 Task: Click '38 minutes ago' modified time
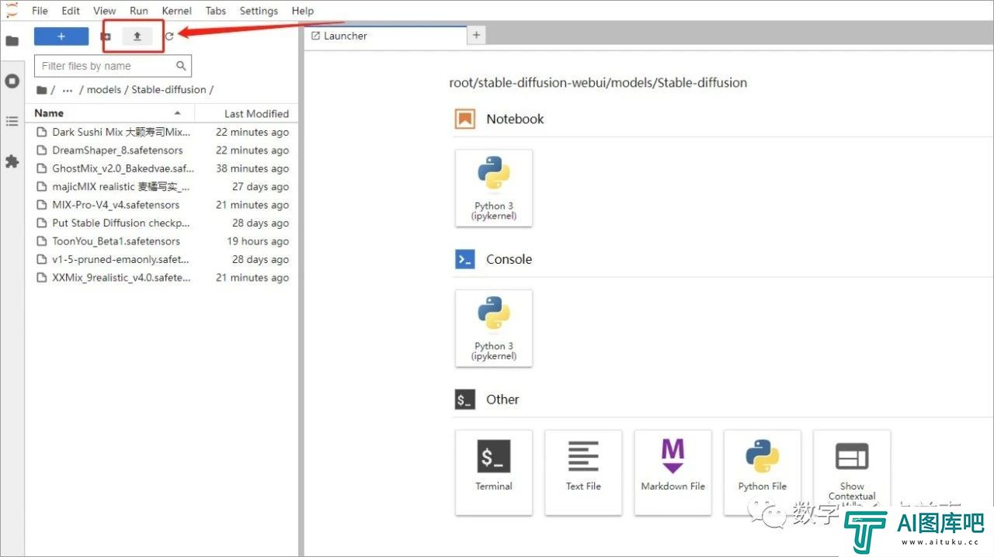252,168
